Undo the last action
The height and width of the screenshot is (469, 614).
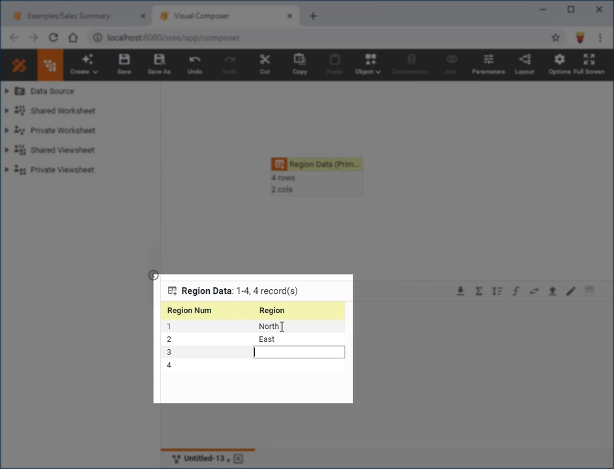coord(195,64)
